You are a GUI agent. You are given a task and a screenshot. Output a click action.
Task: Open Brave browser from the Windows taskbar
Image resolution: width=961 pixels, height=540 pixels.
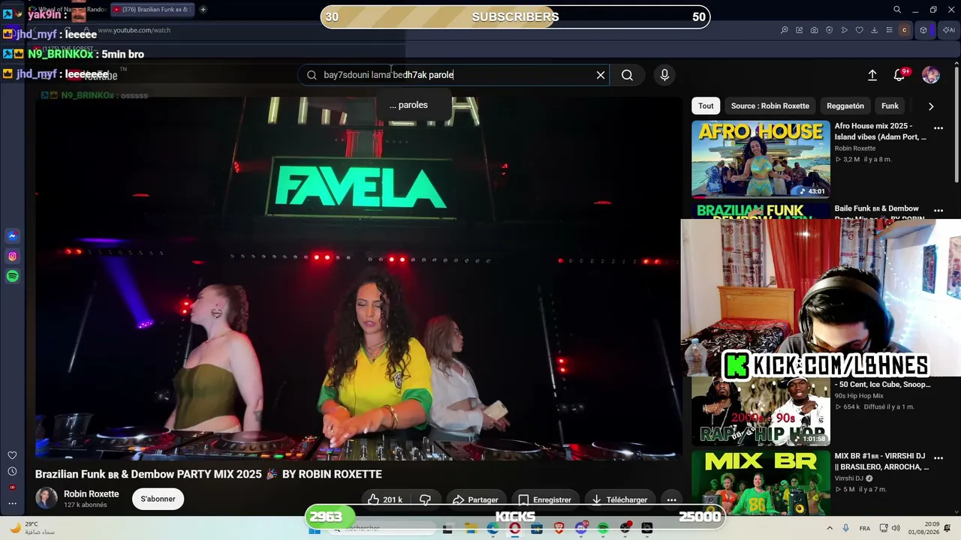(559, 529)
